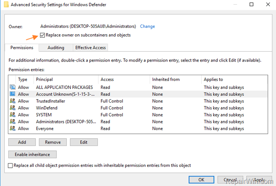This screenshot has width=276, height=186.
Task: Click the TrustedInstaller user group icon
Action: click(x=13, y=101)
